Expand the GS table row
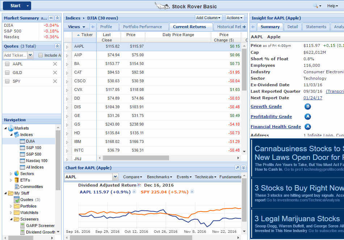This screenshot has height=240, width=344. [x=67, y=125]
